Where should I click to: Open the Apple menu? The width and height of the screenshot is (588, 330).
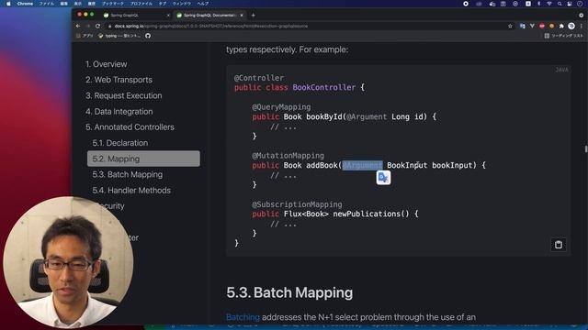[8, 4]
